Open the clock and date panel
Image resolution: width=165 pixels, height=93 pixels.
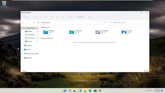pyautogui.click(x=157, y=91)
